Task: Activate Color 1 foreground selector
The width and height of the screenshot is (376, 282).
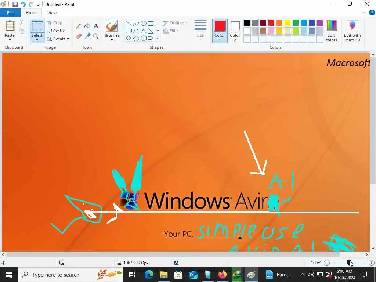Action: point(220,31)
